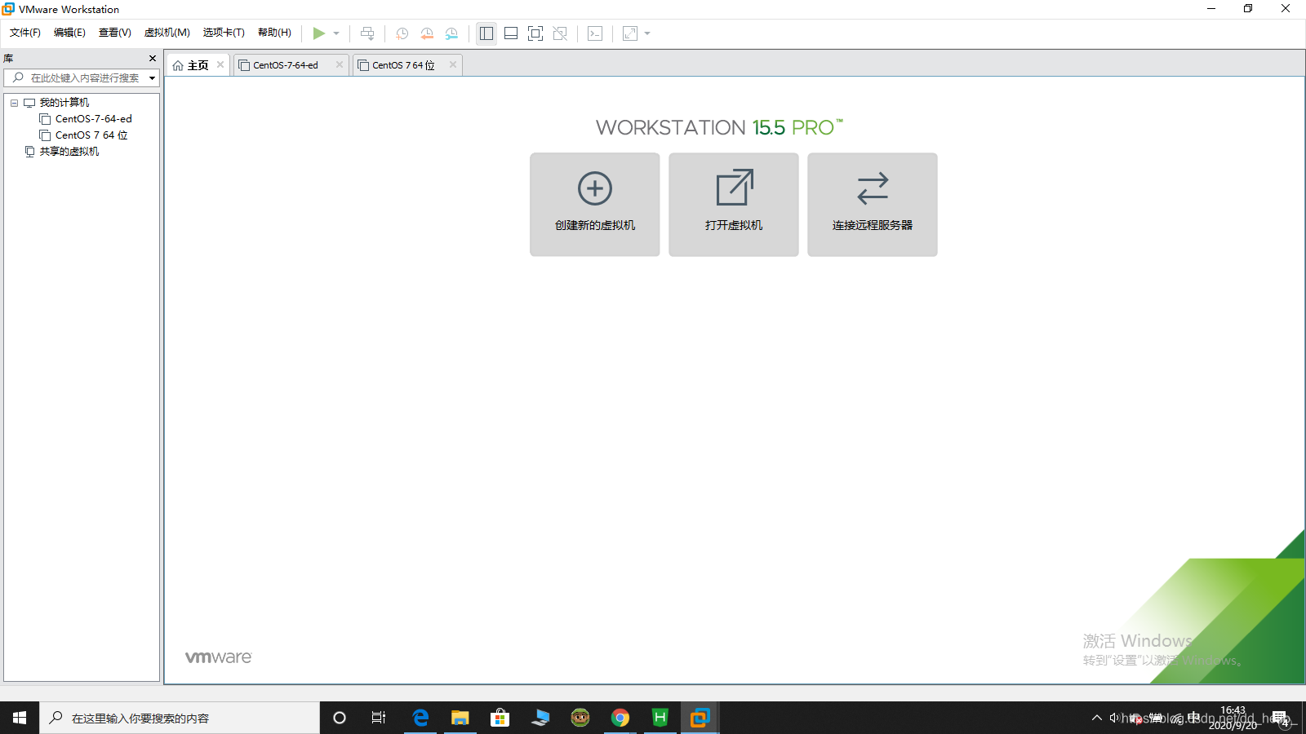
Task: Open the Windows Start menu
Action: 20,718
